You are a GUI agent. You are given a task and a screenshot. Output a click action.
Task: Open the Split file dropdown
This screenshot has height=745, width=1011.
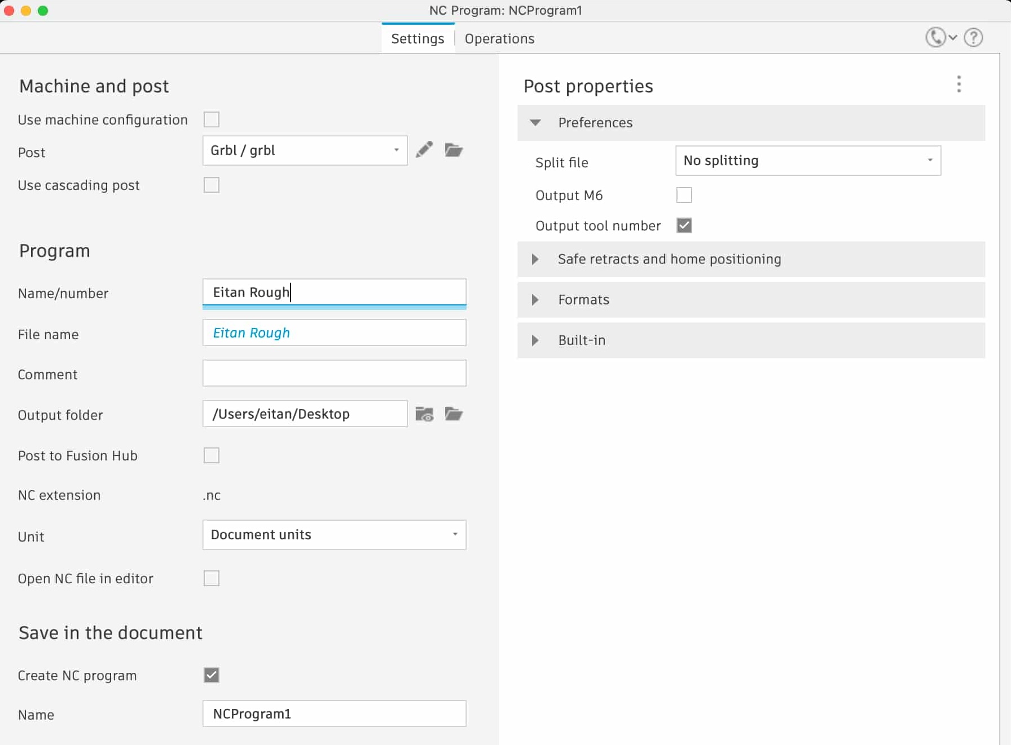pyautogui.click(x=807, y=161)
